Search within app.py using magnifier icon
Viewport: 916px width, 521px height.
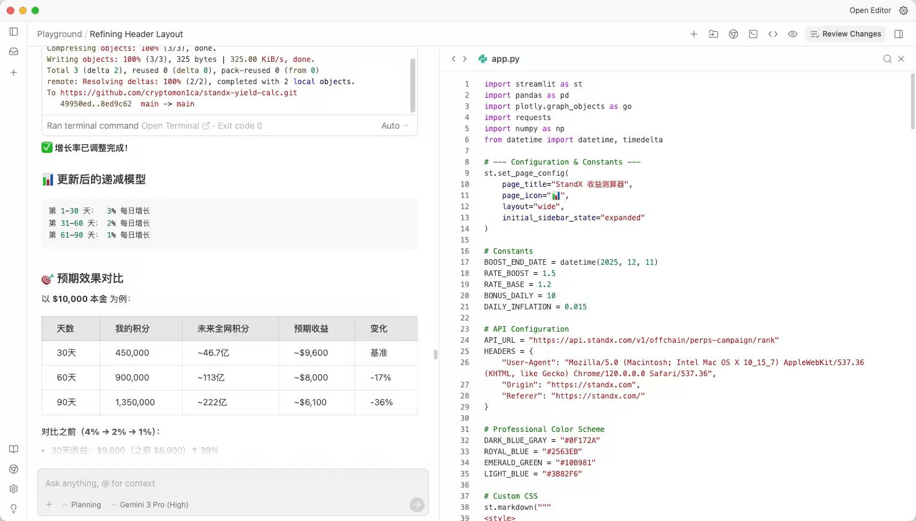click(887, 59)
